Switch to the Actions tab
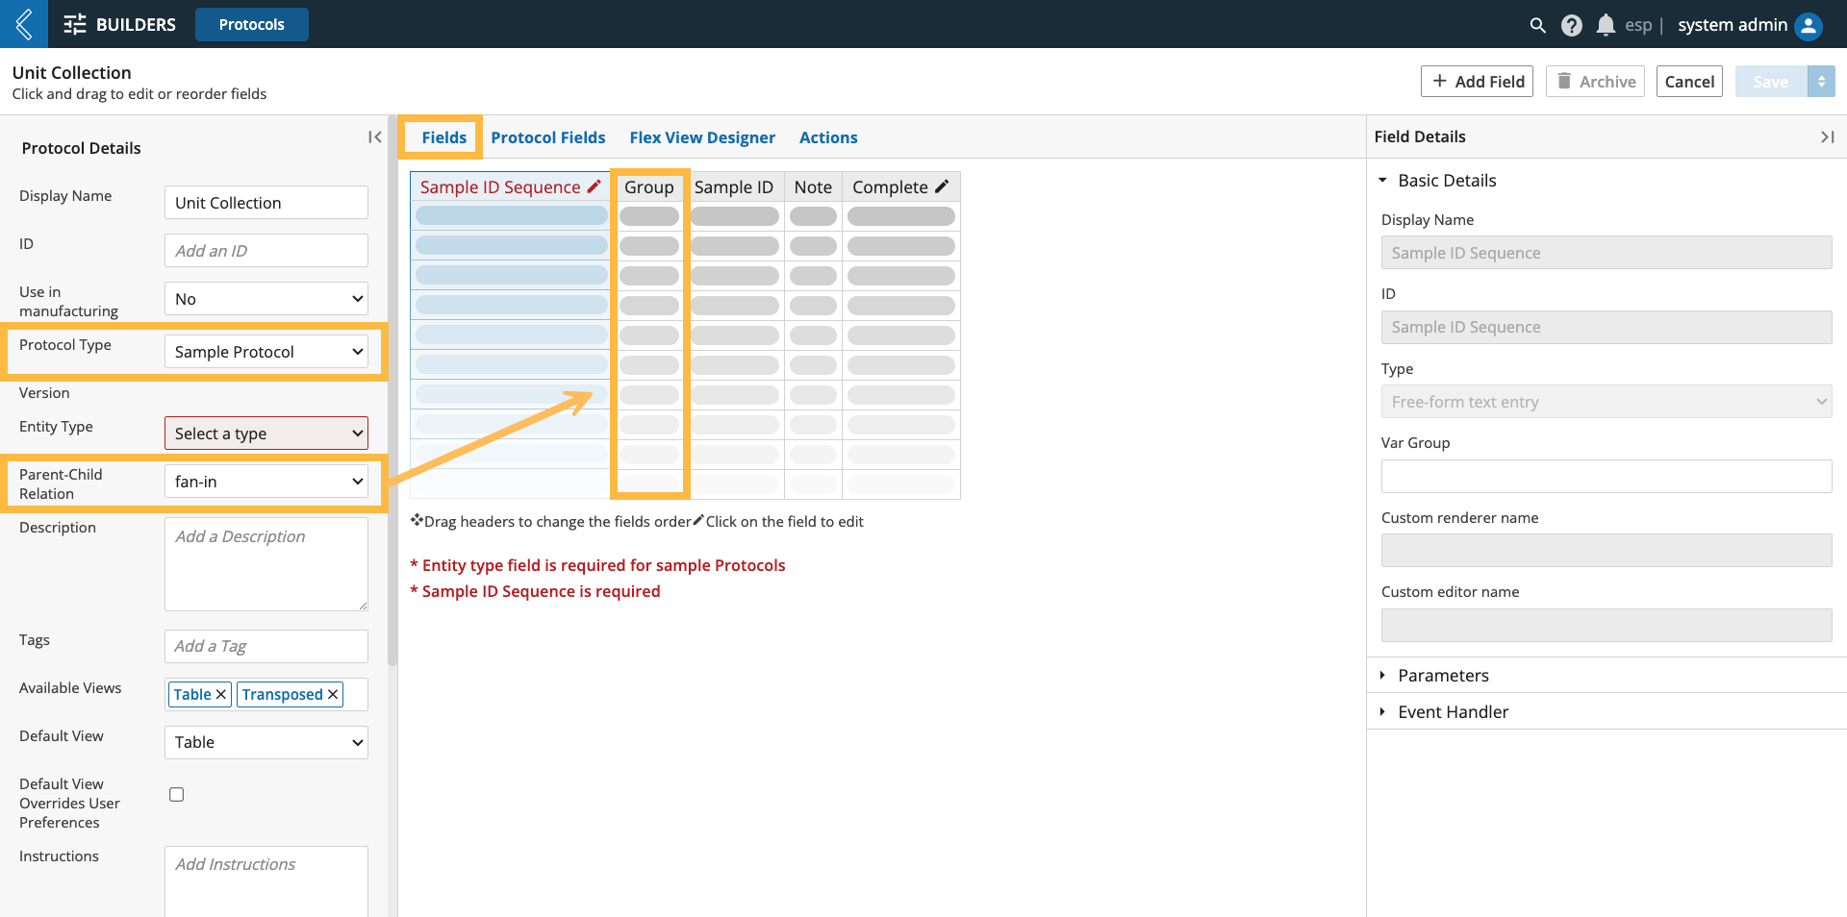This screenshot has width=1847, height=917. click(x=828, y=137)
